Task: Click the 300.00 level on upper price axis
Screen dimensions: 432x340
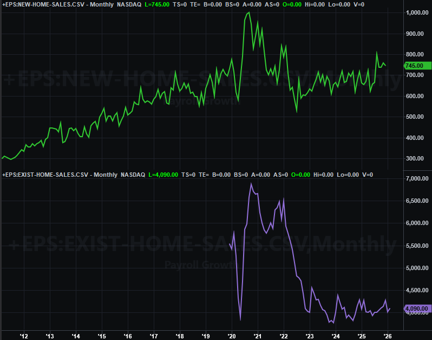Action: coord(415,159)
